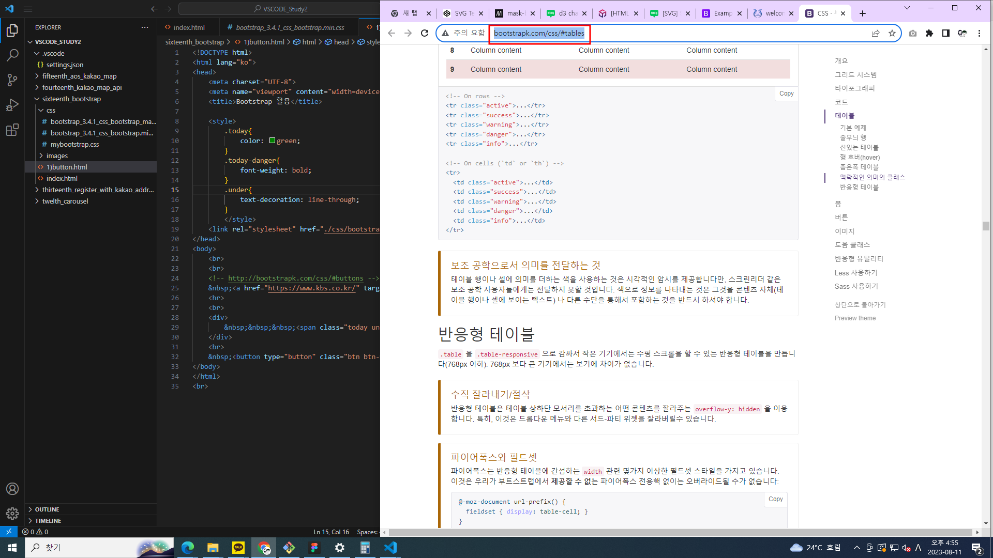Toggle the green color swatch in CSS

coord(272,141)
